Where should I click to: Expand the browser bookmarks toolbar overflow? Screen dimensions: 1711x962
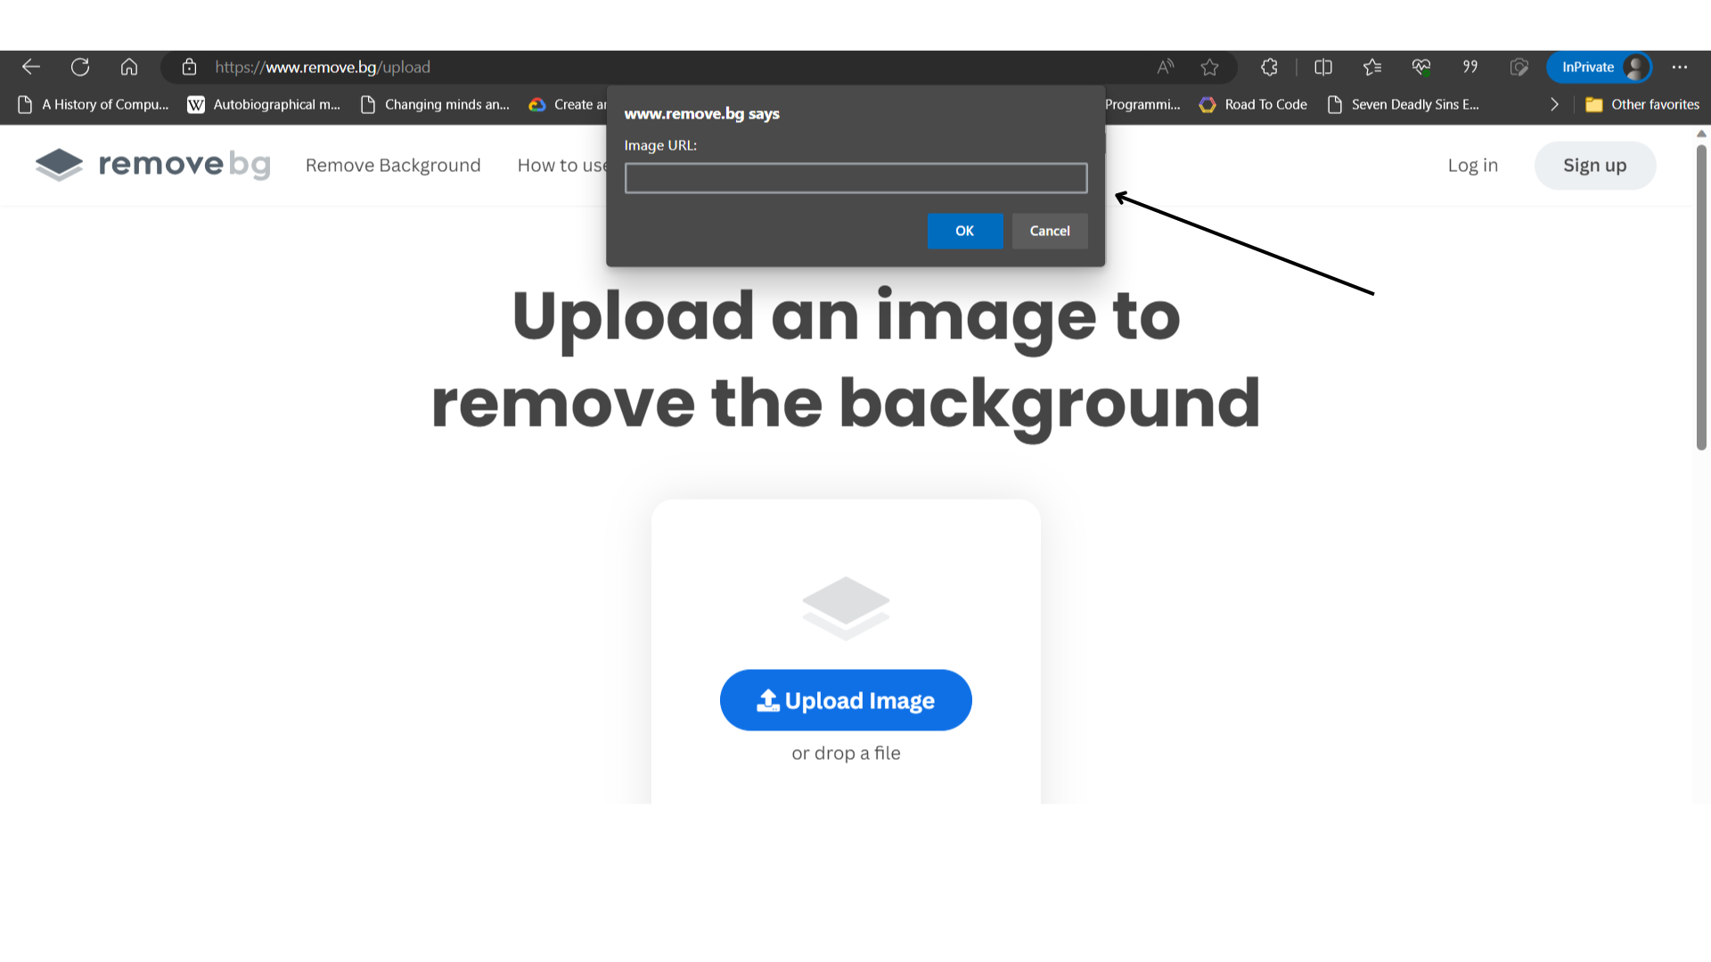1552,104
